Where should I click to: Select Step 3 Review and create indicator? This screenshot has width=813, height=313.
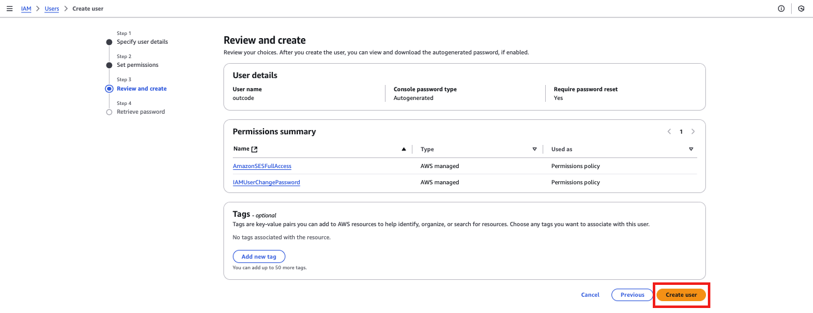110,89
